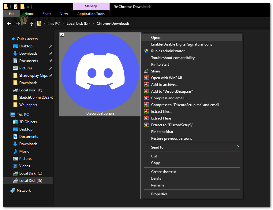
Task: Click the back navigation arrow
Action: pyautogui.click(x=9, y=24)
